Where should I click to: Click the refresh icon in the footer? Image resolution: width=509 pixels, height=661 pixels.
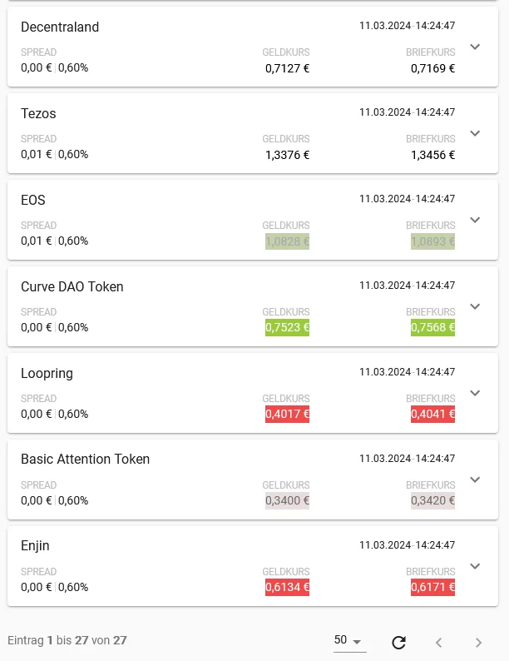coord(398,642)
